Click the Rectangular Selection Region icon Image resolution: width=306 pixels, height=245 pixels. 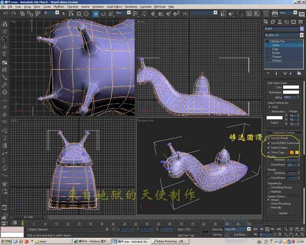(79, 13)
